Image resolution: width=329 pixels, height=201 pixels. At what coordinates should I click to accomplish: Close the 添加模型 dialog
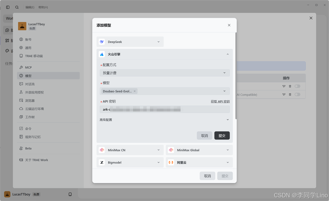[229, 25]
